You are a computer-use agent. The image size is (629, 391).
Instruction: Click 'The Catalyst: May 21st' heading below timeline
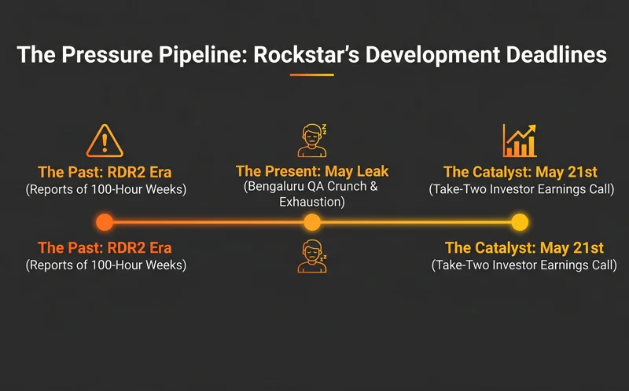pyautogui.click(x=524, y=248)
